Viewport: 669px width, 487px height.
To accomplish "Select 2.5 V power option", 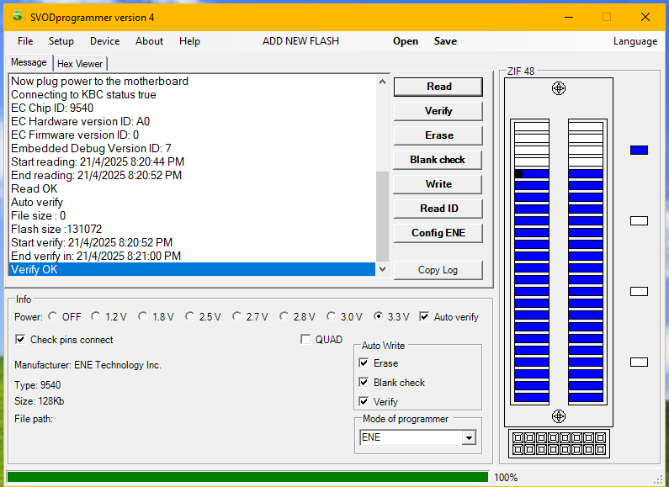I will pos(189,316).
